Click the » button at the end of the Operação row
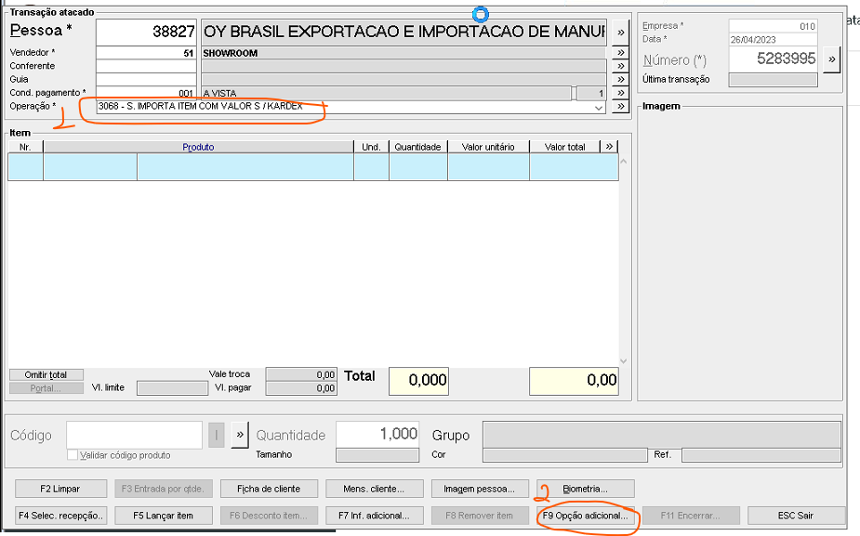Screen dimensions: 860x536 [x=620, y=107]
